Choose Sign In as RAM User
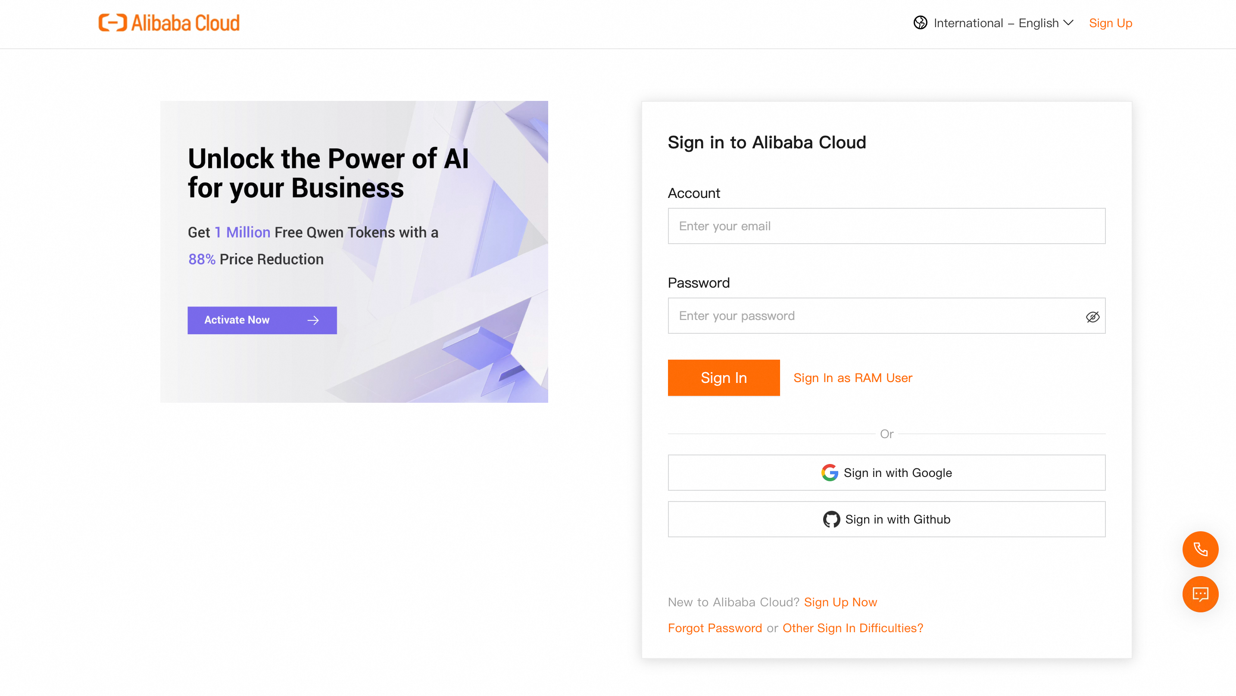This screenshot has height=696, width=1236. (x=852, y=378)
